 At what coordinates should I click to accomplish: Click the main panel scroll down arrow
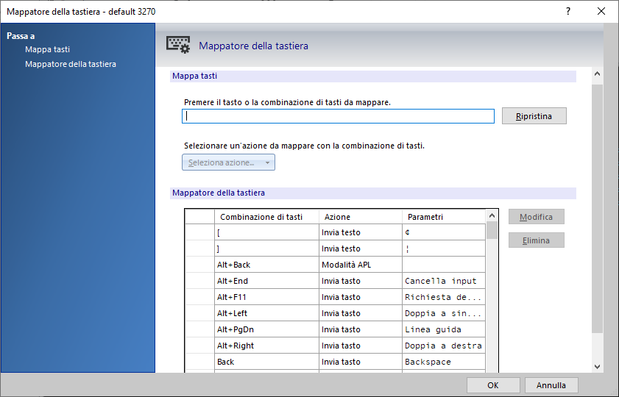(597, 366)
